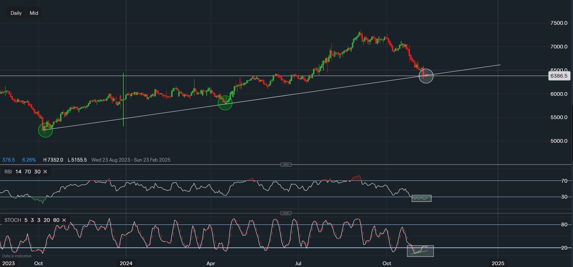Click the 2024 label on the time axis
The width and height of the screenshot is (573, 267).
(x=126, y=263)
